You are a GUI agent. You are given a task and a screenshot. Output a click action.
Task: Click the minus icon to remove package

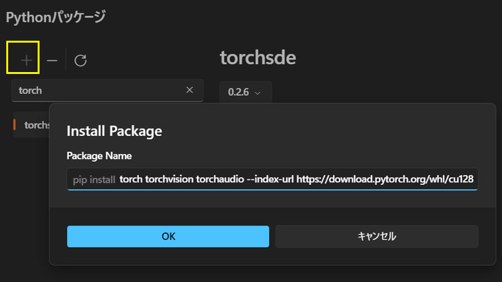52,60
